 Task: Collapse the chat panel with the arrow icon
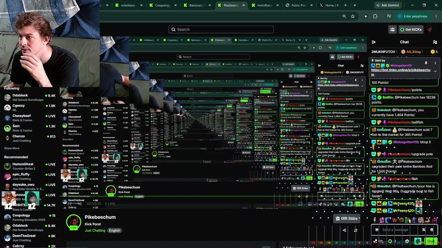pyautogui.click(x=373, y=42)
